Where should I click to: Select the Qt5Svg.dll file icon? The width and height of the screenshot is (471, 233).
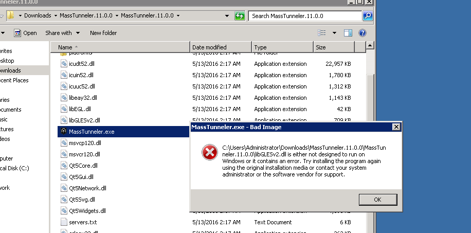[x=64, y=200]
